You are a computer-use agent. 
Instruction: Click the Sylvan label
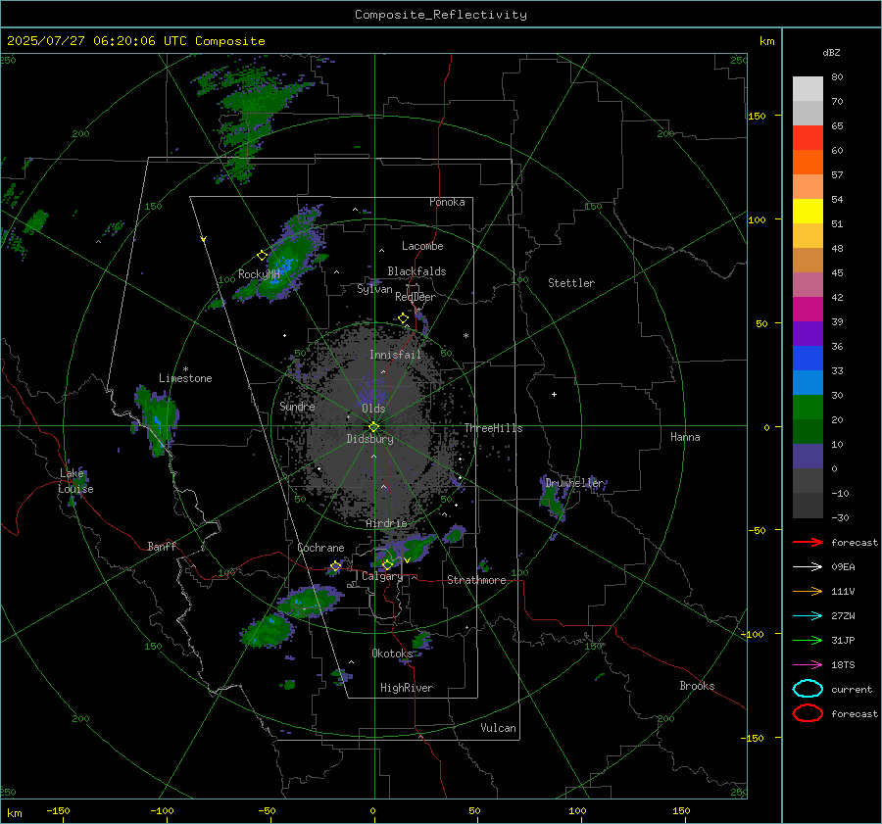[374, 289]
